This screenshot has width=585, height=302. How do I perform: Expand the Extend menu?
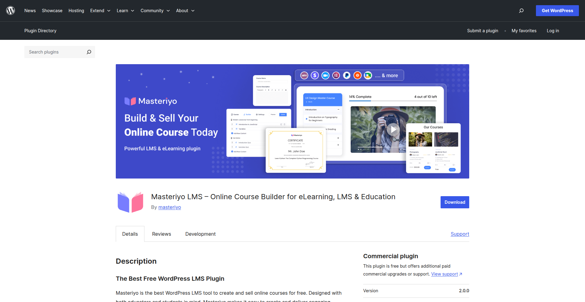(x=100, y=11)
